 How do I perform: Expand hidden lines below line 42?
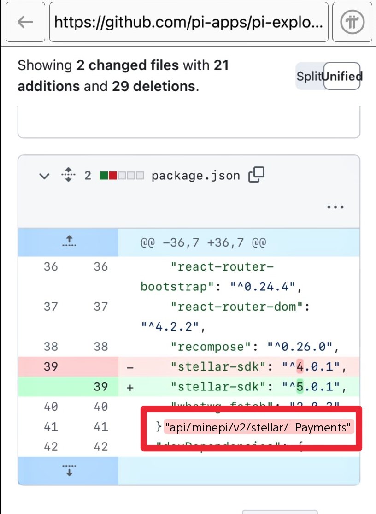point(69,470)
